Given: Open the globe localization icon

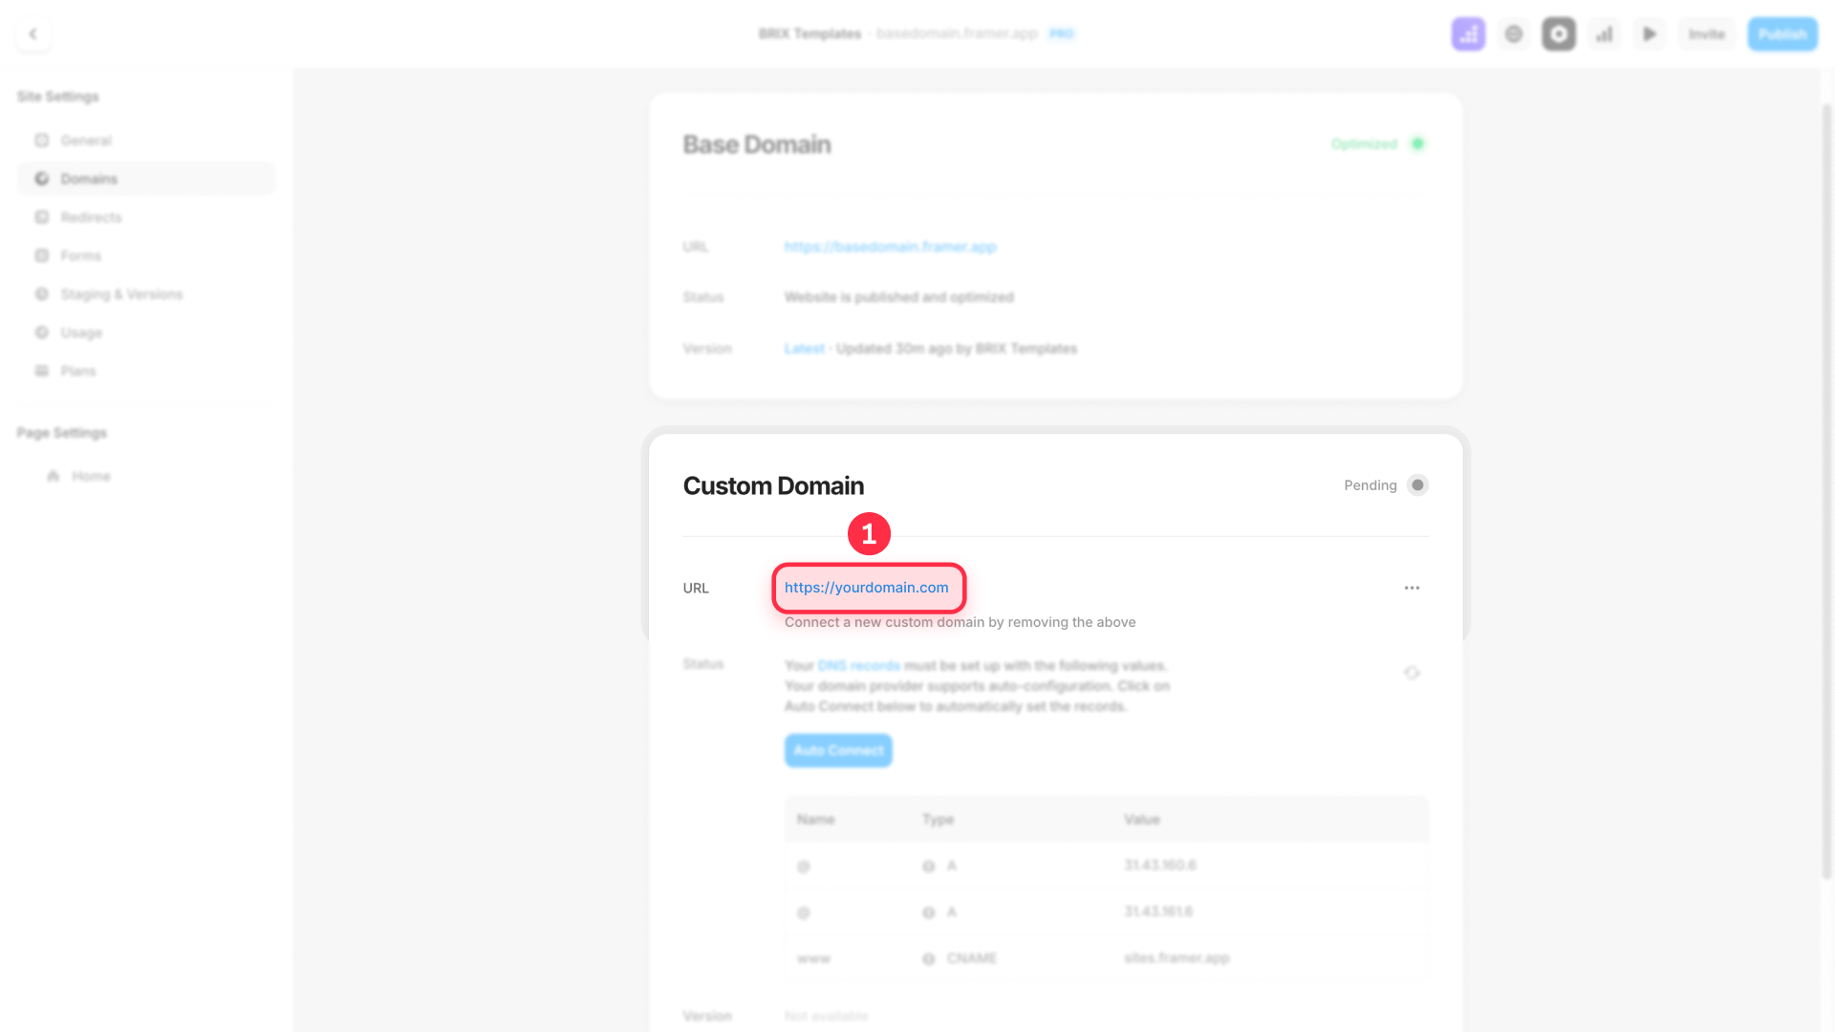Looking at the screenshot, I should pos(1514,34).
